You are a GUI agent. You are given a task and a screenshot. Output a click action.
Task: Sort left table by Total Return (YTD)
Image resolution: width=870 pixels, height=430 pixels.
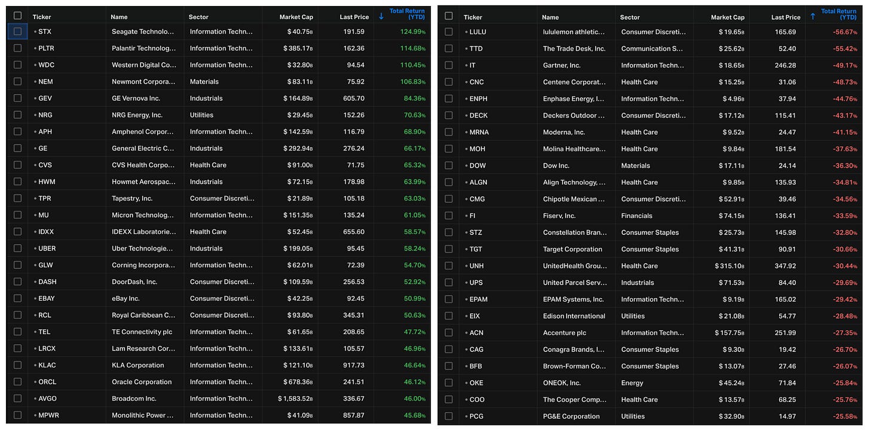[407, 14]
